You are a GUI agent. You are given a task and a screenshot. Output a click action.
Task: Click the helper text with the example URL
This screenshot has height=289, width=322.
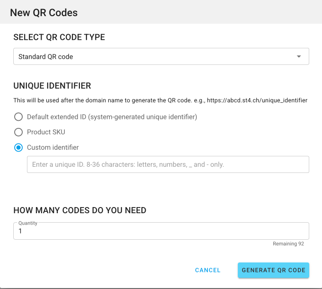pos(160,100)
